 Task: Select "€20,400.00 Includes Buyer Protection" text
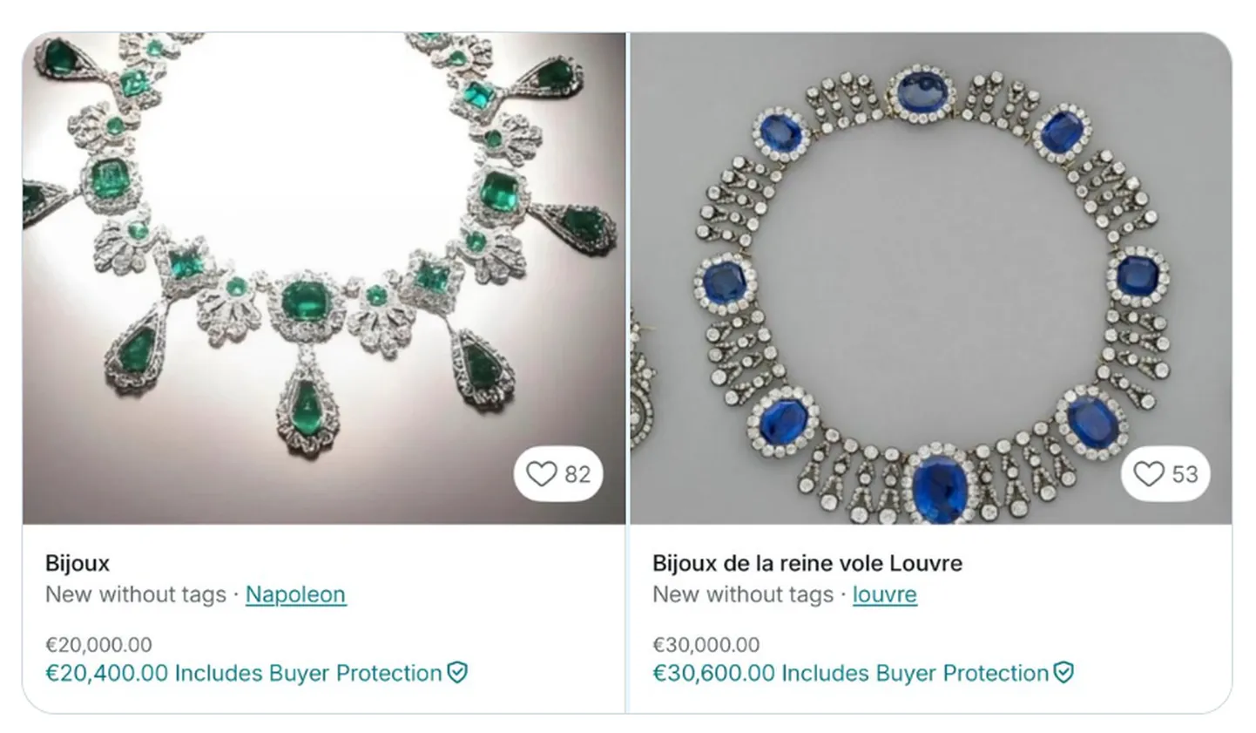coord(244,673)
